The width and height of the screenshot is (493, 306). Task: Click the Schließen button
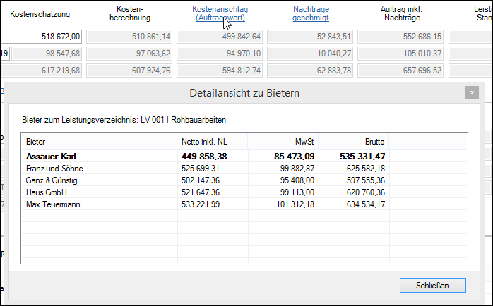[433, 286]
